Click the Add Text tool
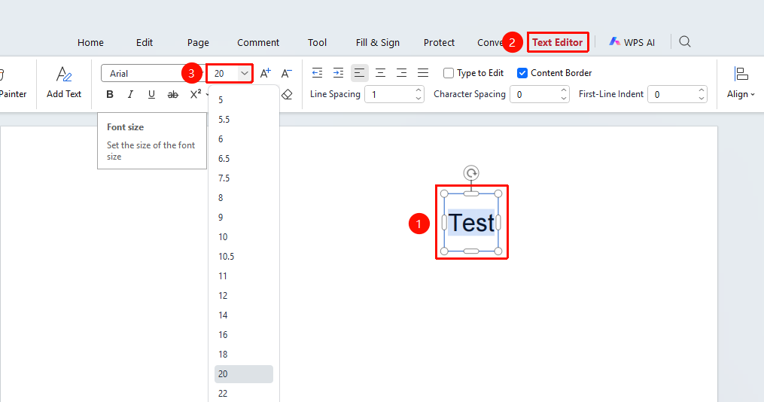The width and height of the screenshot is (764, 402). (x=64, y=83)
